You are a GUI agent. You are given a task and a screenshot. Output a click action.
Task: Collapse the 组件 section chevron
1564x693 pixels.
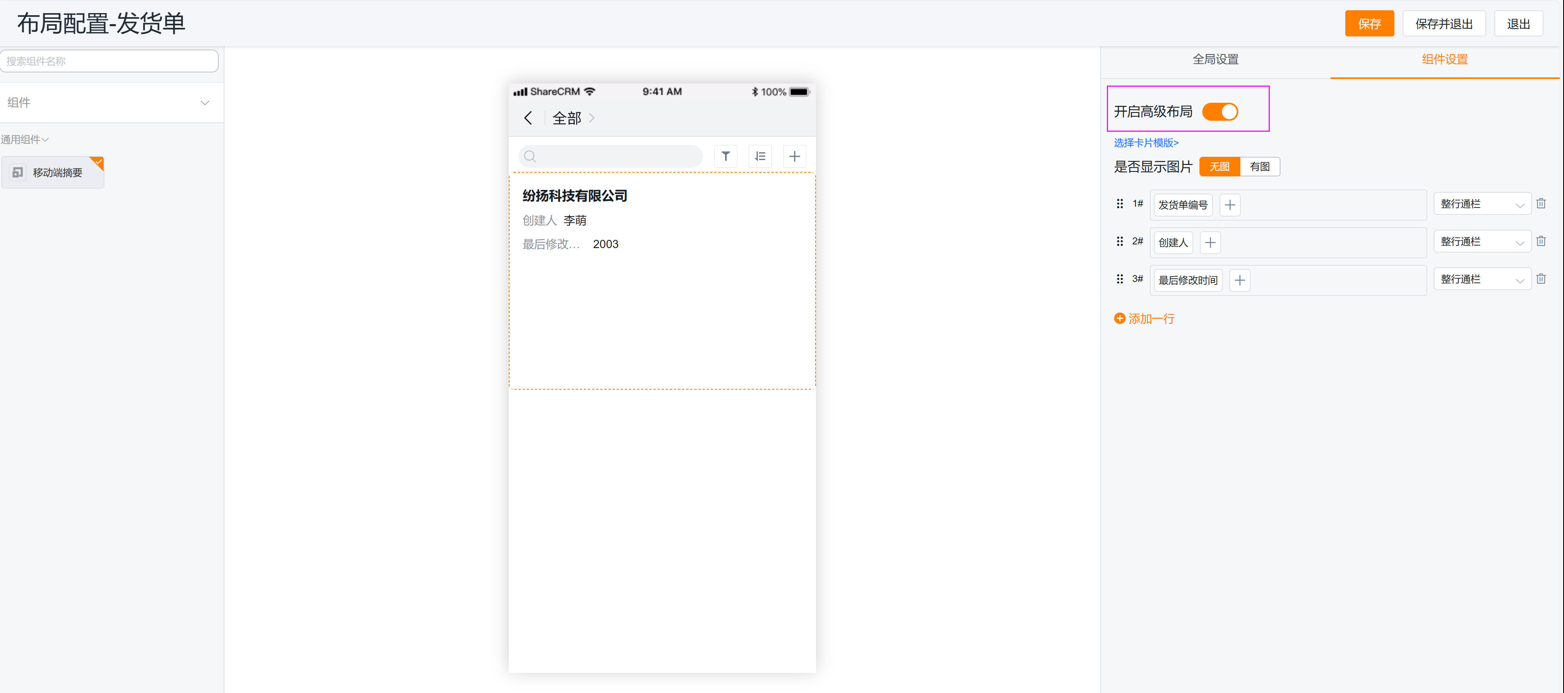(204, 103)
